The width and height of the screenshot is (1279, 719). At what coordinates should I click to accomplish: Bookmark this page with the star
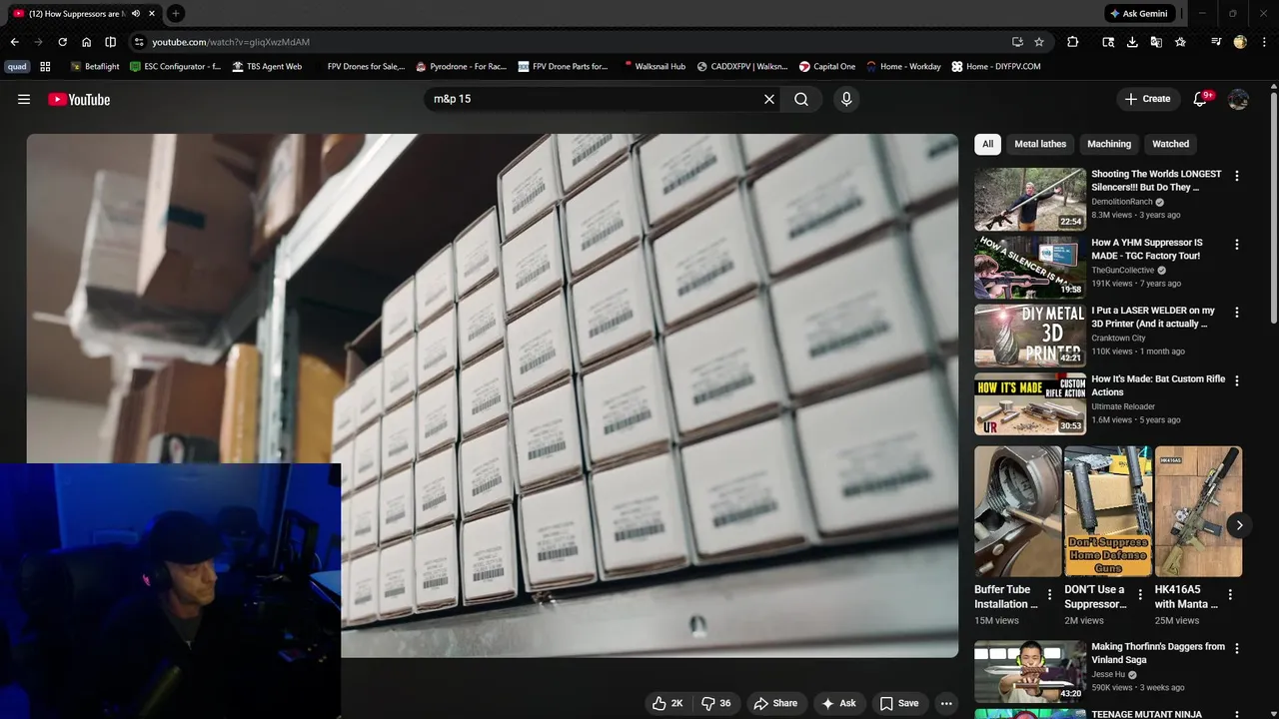pos(1039,42)
